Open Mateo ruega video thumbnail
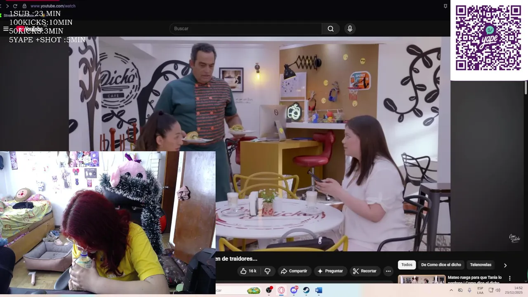The image size is (528, 297). point(422,279)
